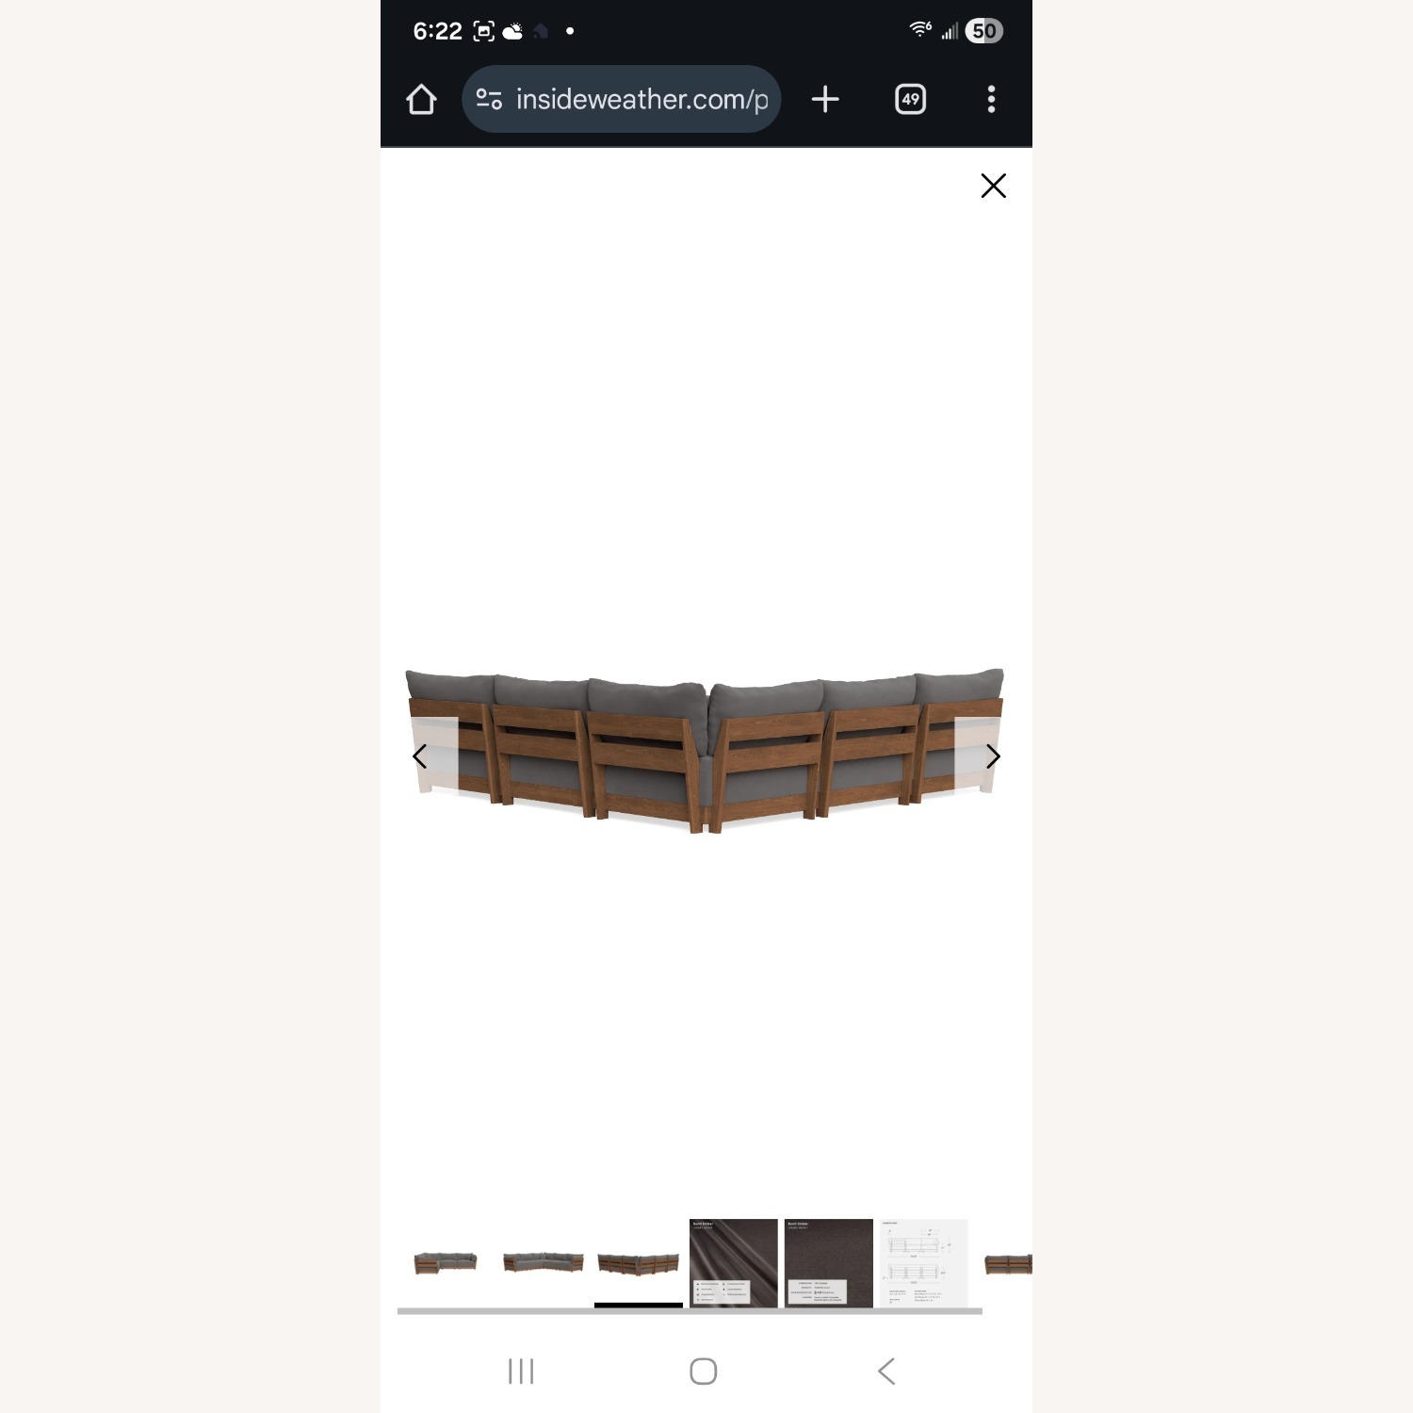Select the second front-view sofa thumbnail

(544, 1263)
